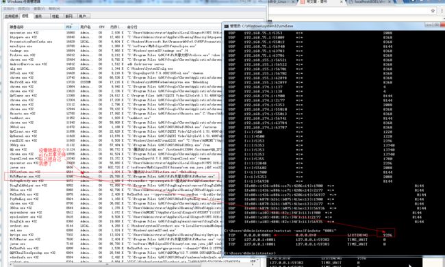Sort processes by CPU column header
The height and width of the screenshot is (267, 445).
(103, 27)
